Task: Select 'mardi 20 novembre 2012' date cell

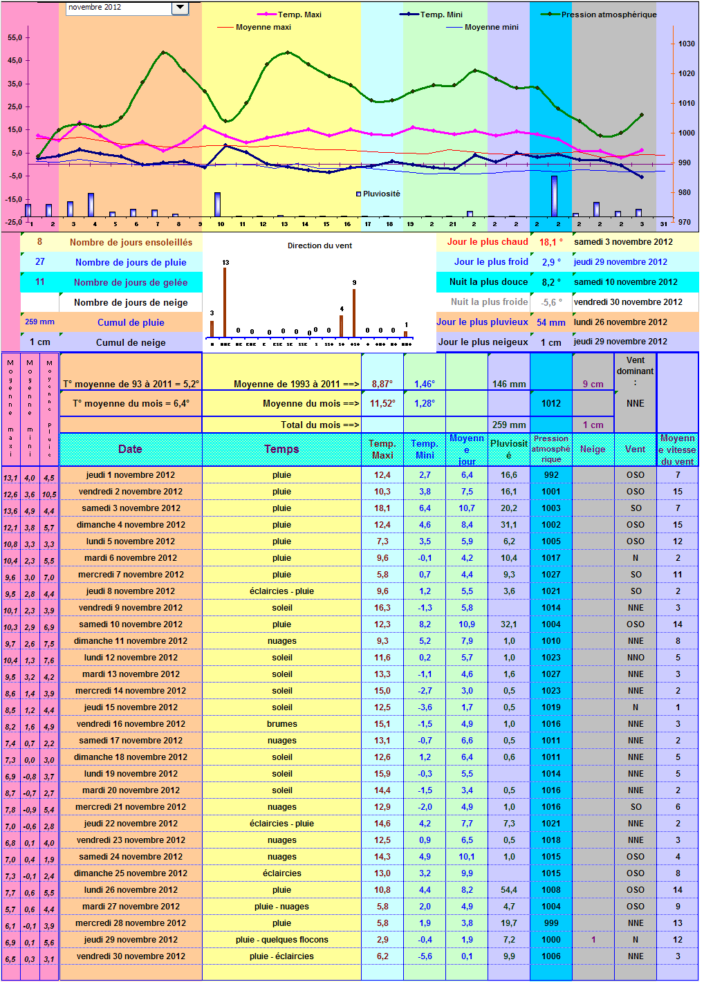Action: click(x=131, y=790)
